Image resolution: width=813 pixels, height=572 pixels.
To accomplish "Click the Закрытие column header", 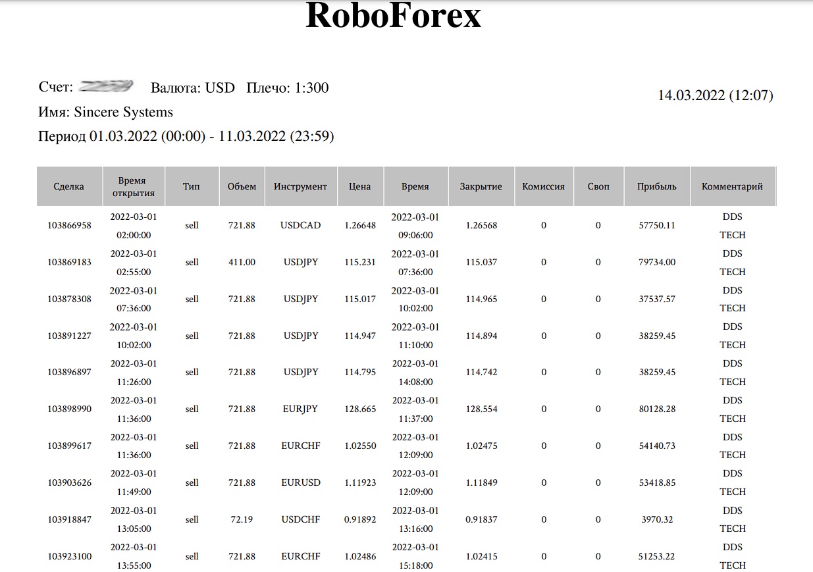I will [x=481, y=186].
